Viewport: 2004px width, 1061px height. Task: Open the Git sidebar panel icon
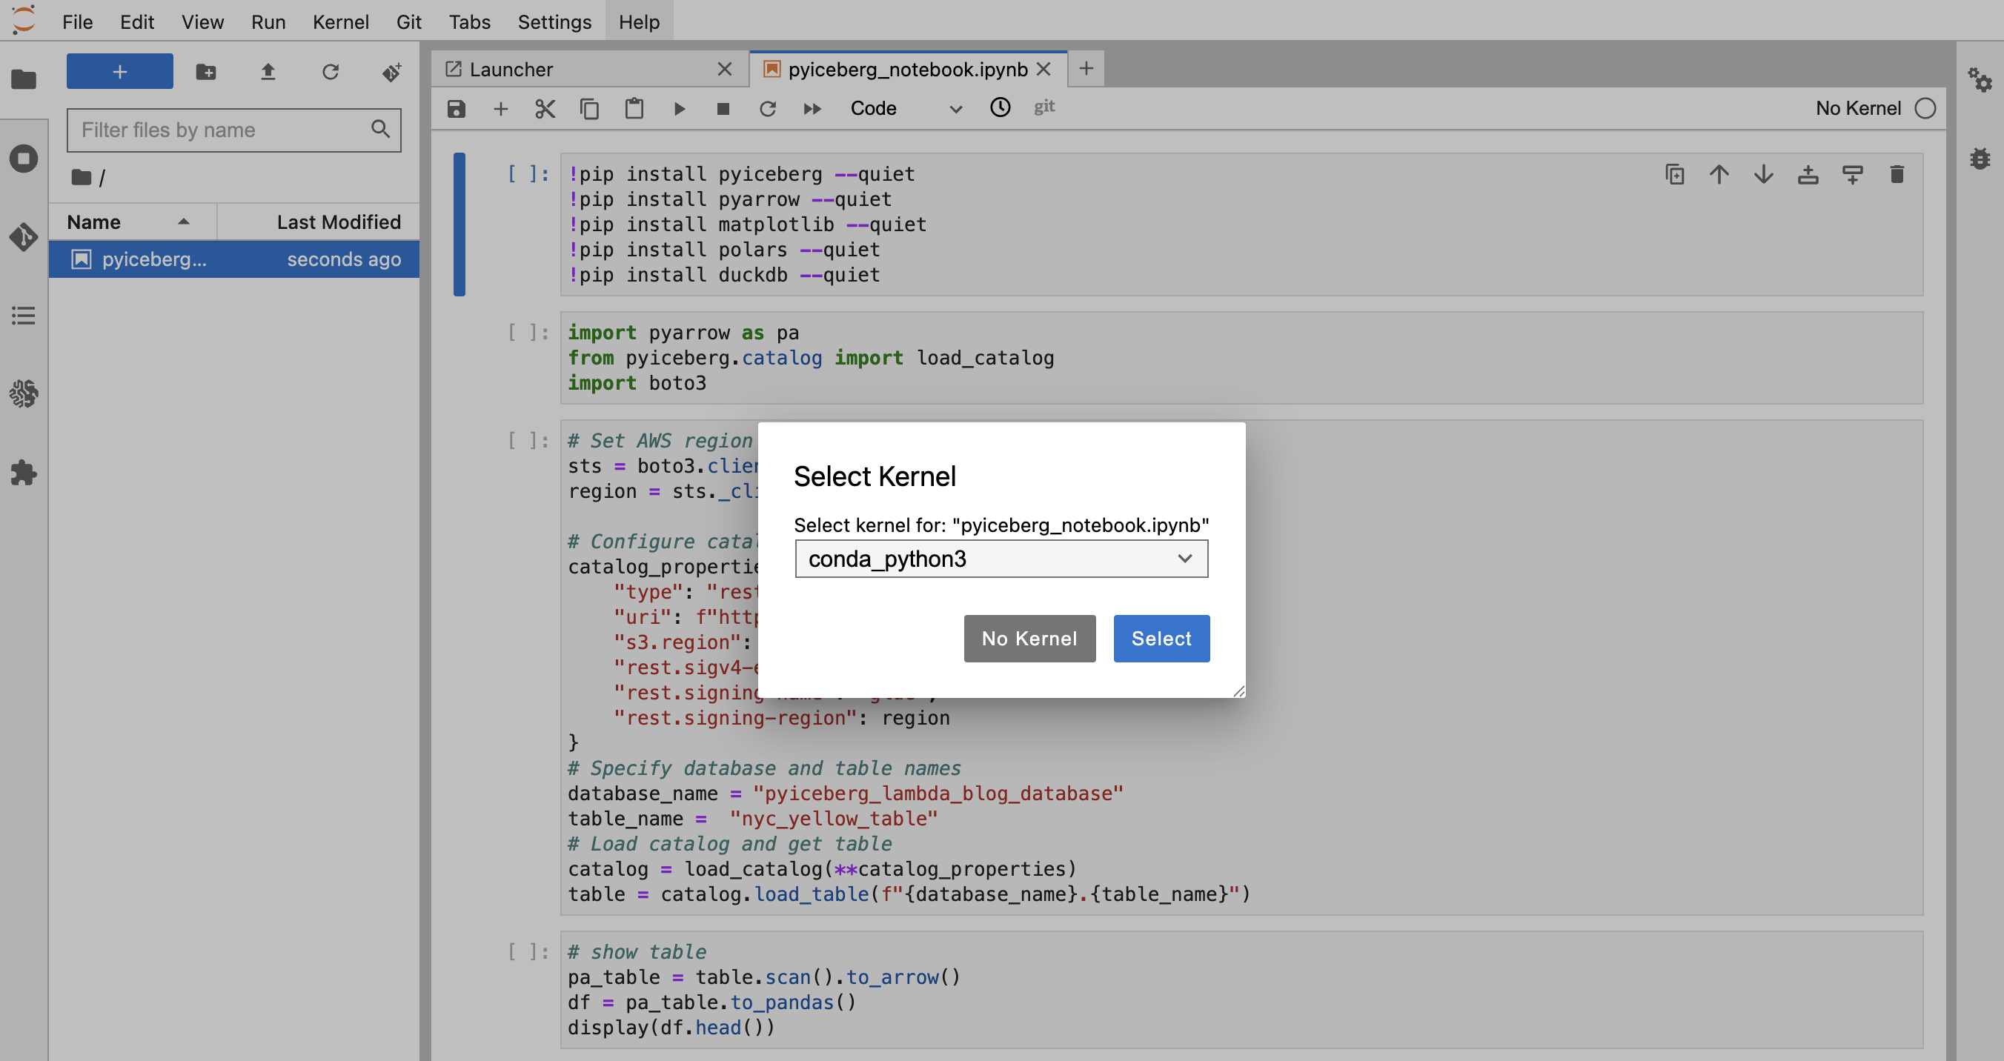23,236
